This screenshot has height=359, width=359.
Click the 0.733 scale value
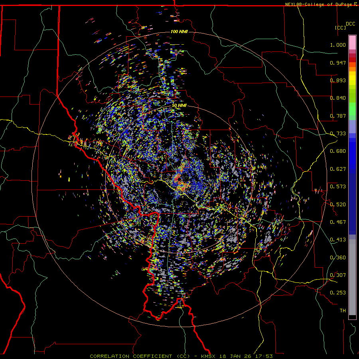(x=338, y=134)
